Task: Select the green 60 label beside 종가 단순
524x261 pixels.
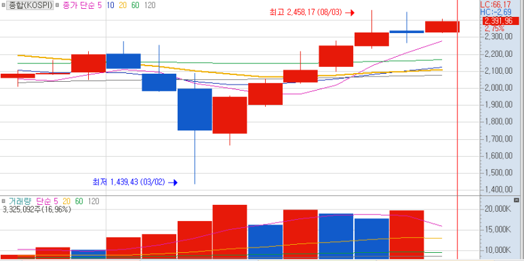Action: pos(135,5)
